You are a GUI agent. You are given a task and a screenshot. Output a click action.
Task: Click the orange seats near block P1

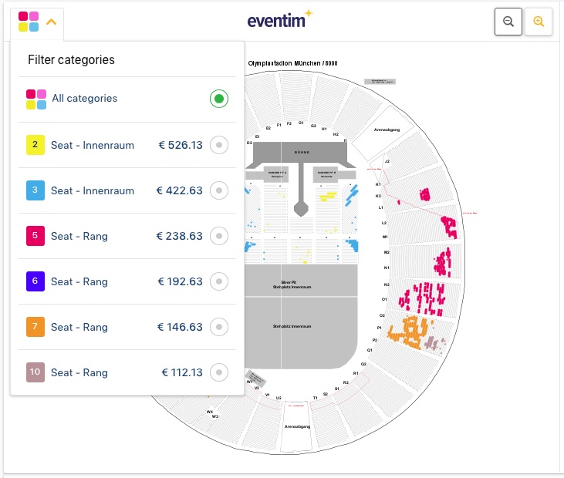coord(410,332)
